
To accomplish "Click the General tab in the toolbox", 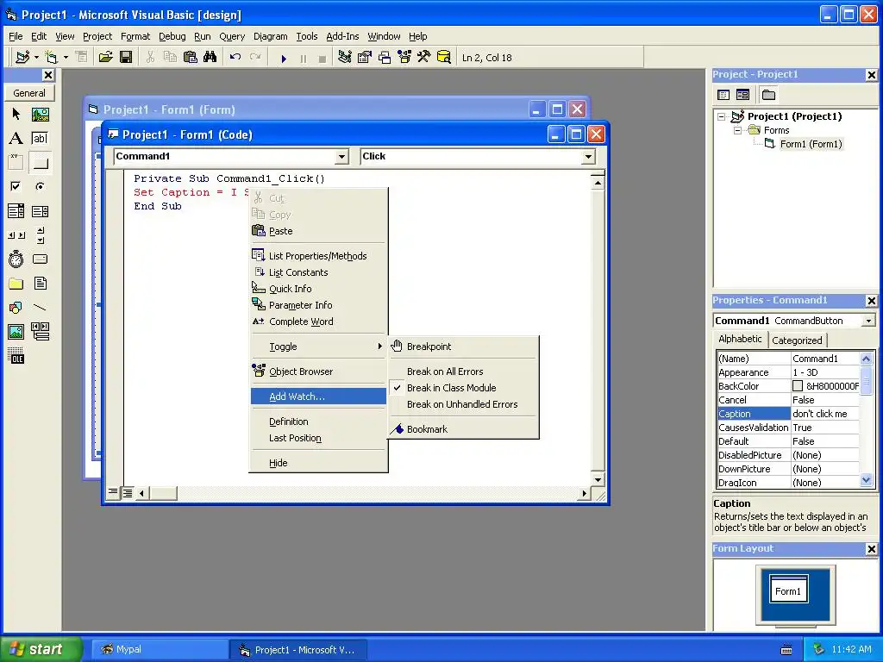I will click(29, 93).
